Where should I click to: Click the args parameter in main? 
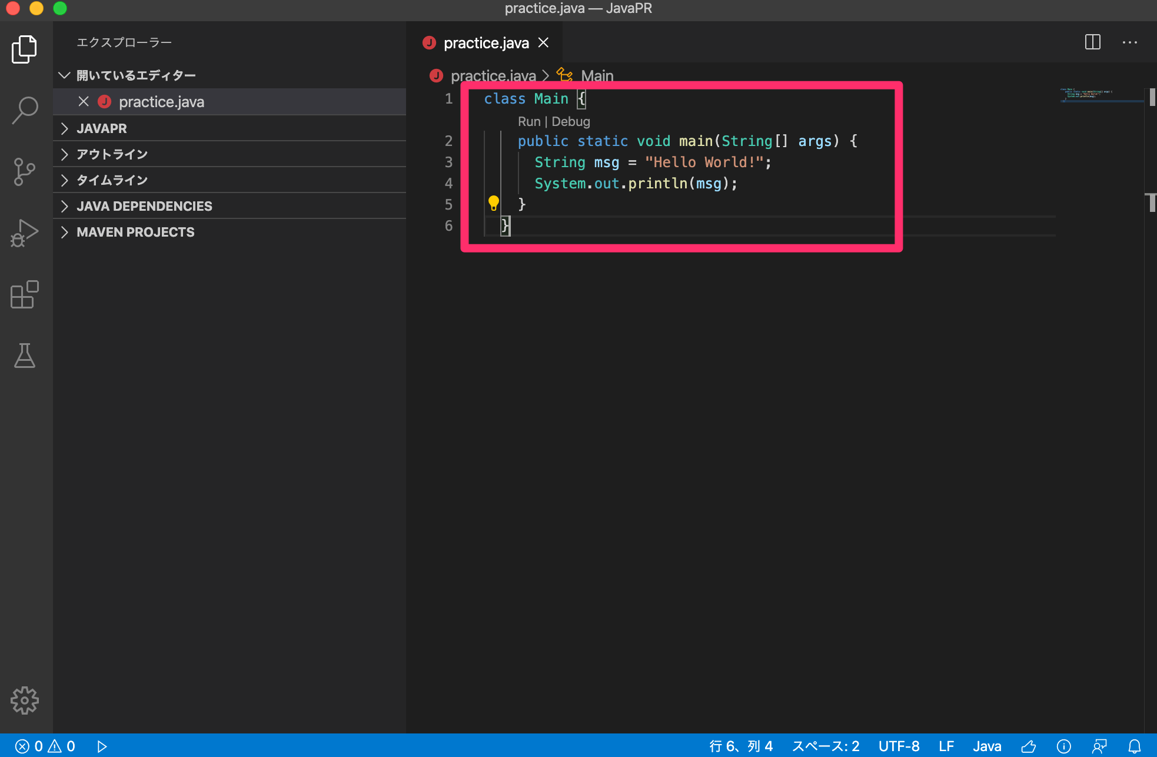point(814,141)
